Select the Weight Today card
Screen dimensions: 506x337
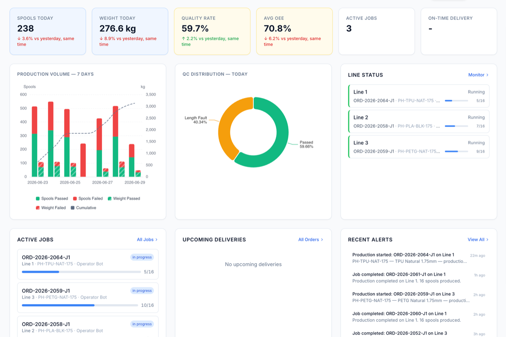(130, 31)
